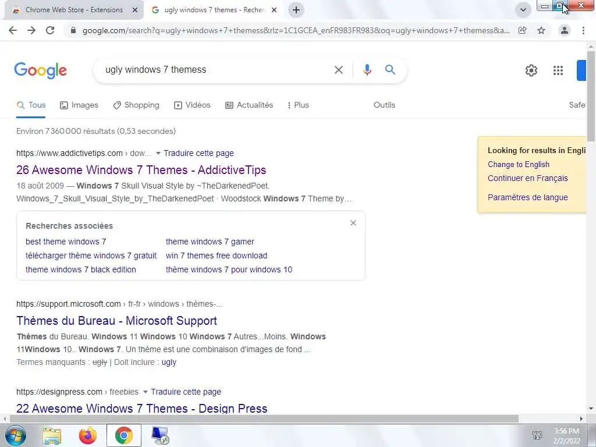Click Change to English
Image resolution: width=596 pixels, height=447 pixels.
519,165
